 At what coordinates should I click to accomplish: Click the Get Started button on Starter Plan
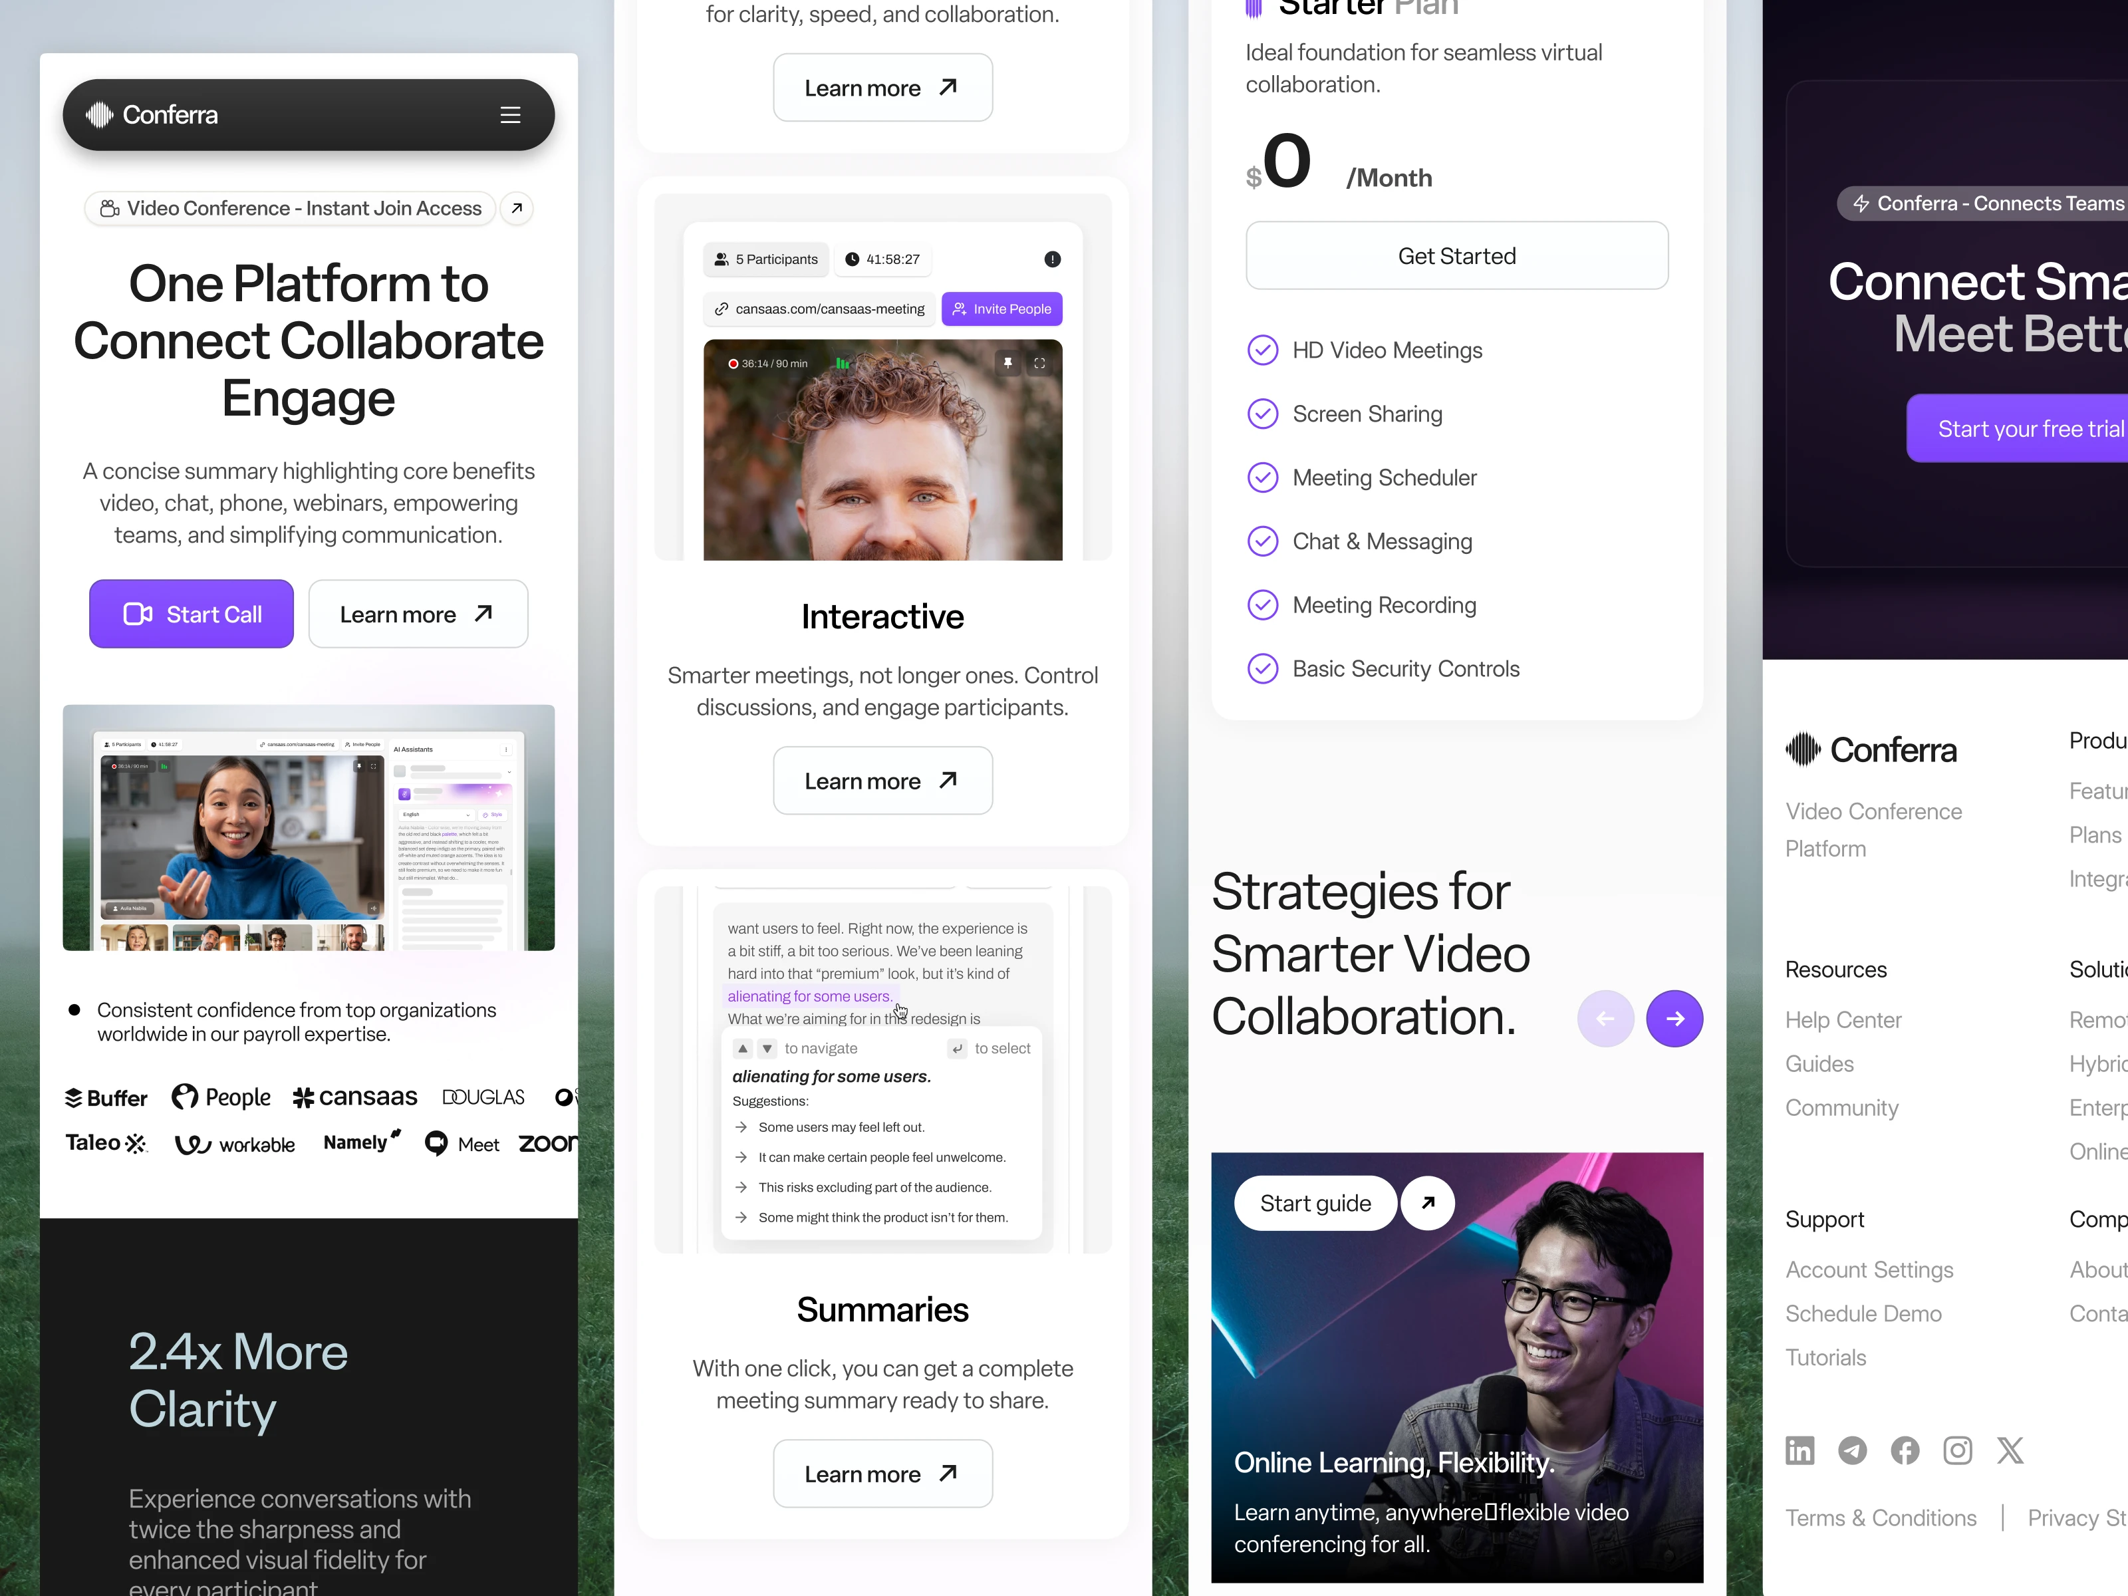point(1456,256)
